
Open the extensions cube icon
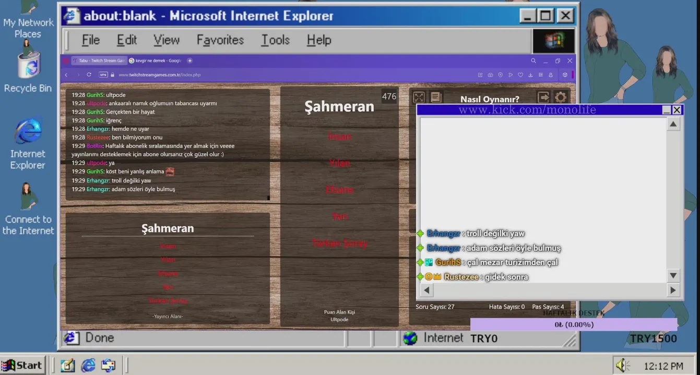565,75
